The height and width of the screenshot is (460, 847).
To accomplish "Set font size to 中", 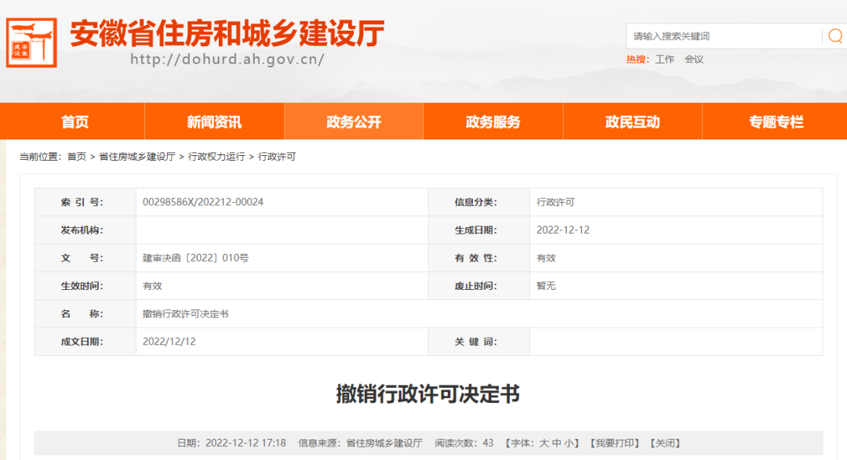I will tap(556, 444).
